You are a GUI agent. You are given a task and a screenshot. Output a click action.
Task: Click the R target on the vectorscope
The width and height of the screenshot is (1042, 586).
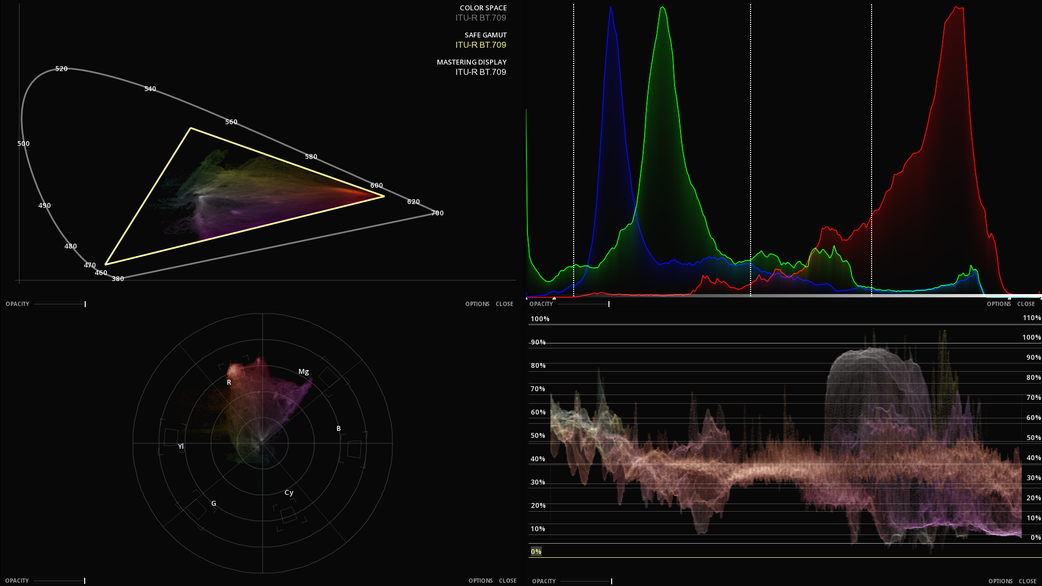(x=229, y=383)
